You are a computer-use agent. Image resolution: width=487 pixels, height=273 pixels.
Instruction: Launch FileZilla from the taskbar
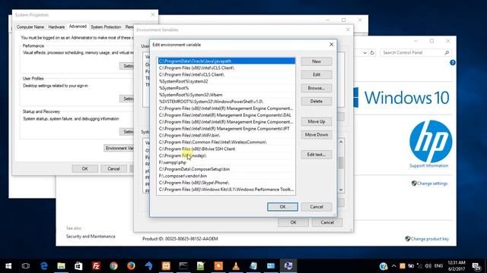[96, 266]
